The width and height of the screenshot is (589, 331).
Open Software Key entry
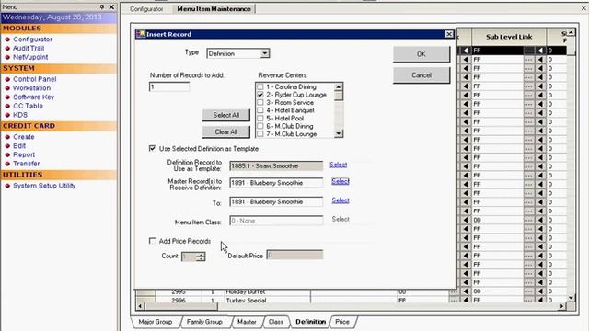tap(34, 97)
